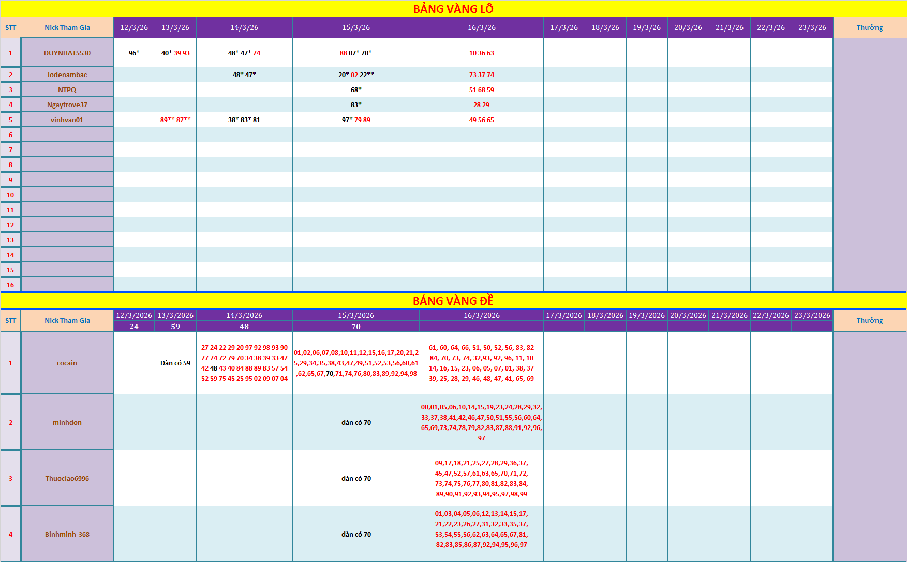Select the NTPQ cell containing 68*
This screenshot has height=562, width=907.
point(356,90)
